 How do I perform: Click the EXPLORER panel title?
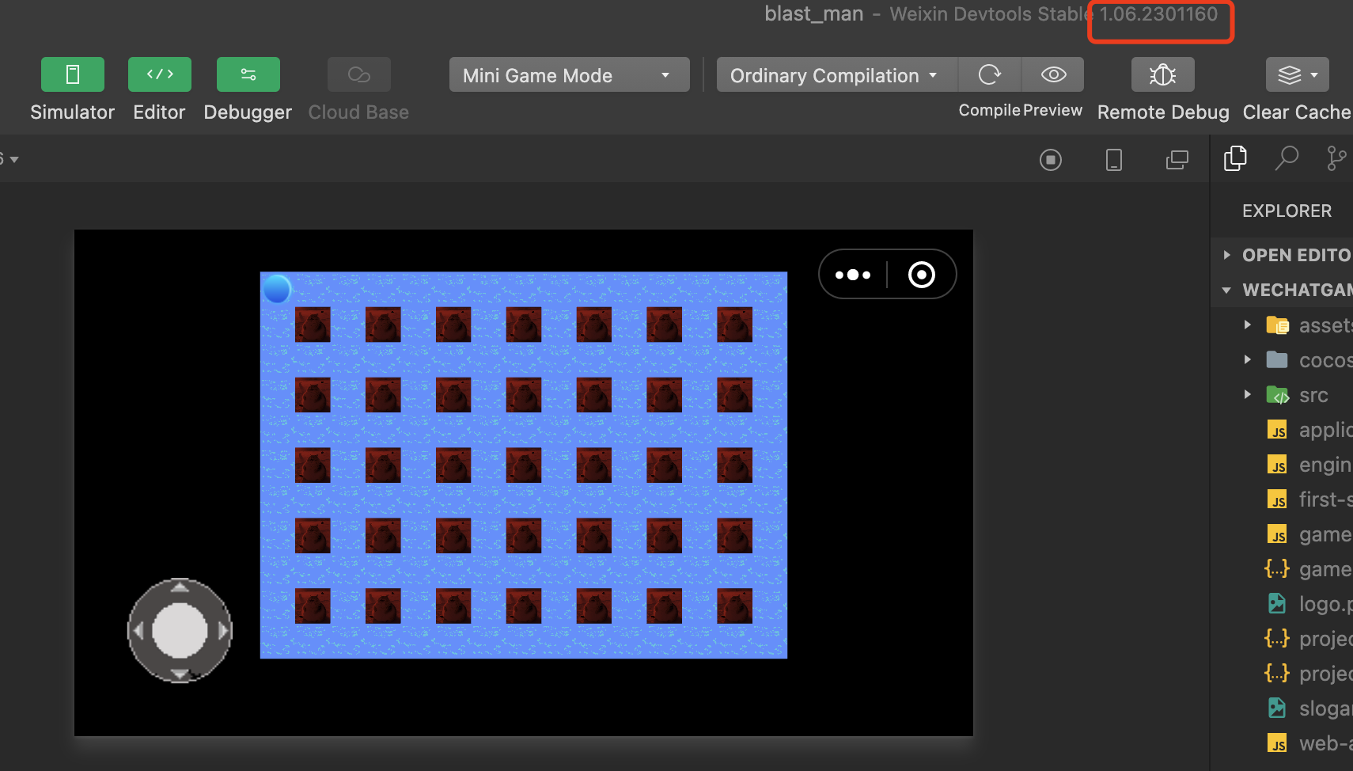pyautogui.click(x=1287, y=211)
